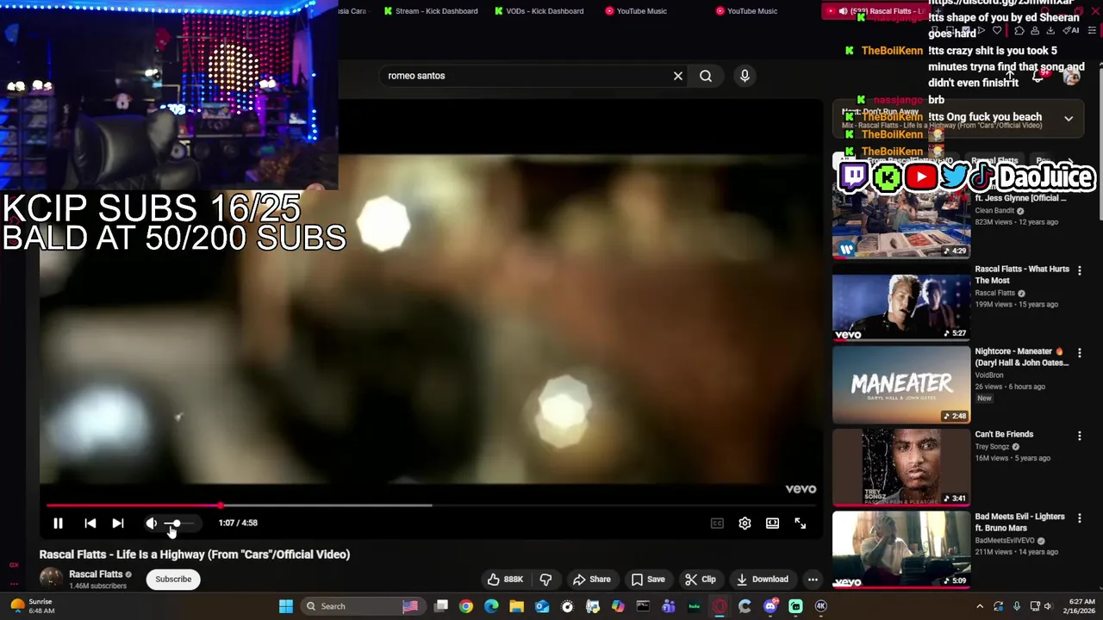Screen dimensions: 1103x620
Task: Show hidden system tray icons chevron
Action: pos(980,606)
